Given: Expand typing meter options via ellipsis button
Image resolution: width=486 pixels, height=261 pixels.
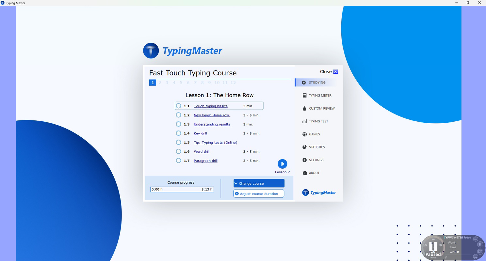Looking at the screenshot, I should coord(475,256).
